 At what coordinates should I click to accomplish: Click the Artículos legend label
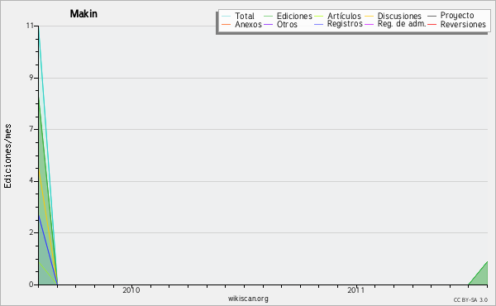click(344, 16)
